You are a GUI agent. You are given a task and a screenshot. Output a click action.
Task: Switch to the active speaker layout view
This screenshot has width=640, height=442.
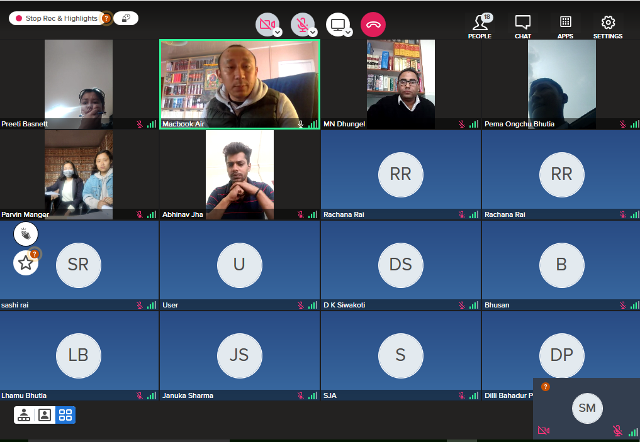click(45, 415)
